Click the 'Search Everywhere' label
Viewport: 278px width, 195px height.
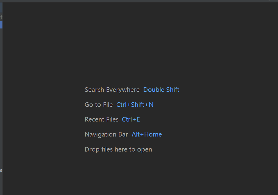pos(112,90)
